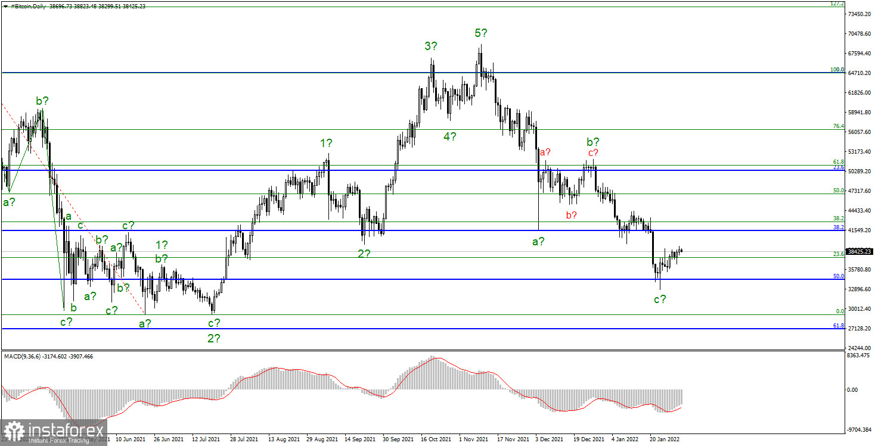
Task: Click the 0.0 Fibonacci level label
Action: pyautogui.click(x=840, y=311)
